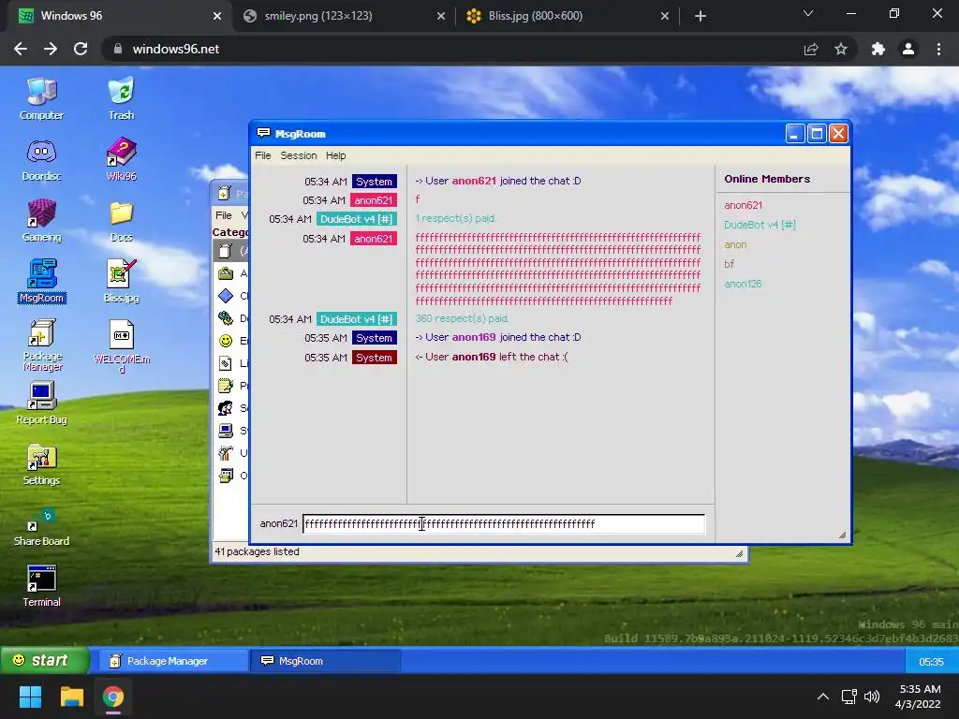Image resolution: width=959 pixels, height=719 pixels.
Task: Open the Computer desktop icon
Action: coord(41,97)
